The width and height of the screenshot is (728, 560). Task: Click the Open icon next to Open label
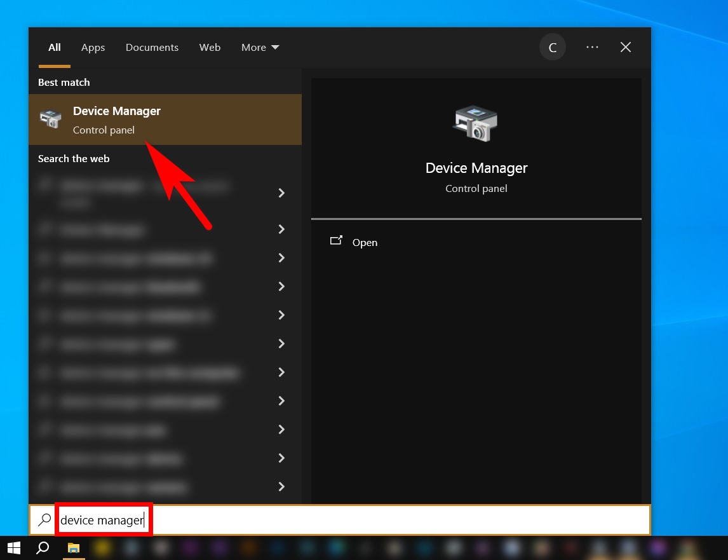pos(337,242)
